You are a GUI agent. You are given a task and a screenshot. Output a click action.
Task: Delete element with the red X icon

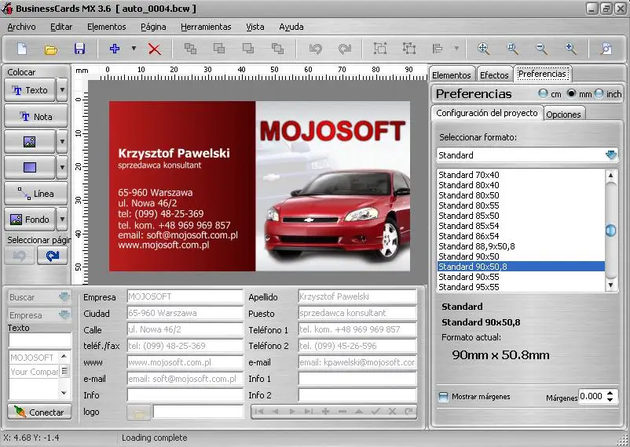tap(154, 49)
